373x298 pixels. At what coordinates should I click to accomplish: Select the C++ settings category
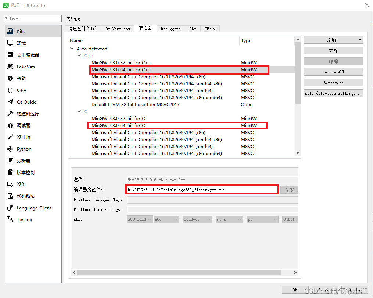tap(20, 90)
